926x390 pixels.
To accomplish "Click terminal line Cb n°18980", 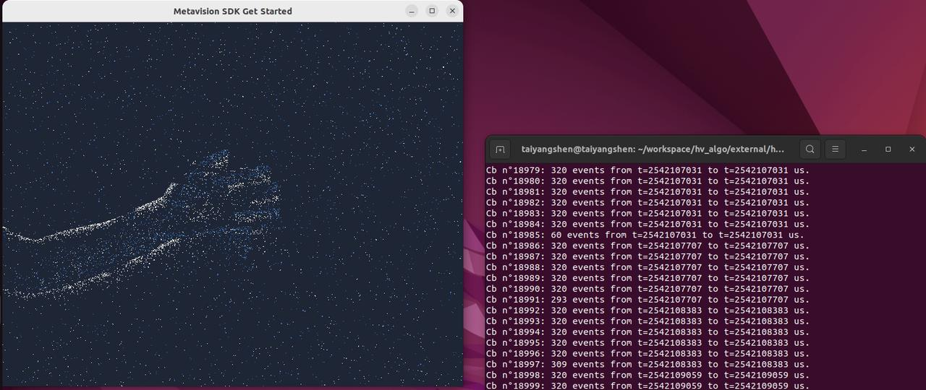I will click(647, 181).
